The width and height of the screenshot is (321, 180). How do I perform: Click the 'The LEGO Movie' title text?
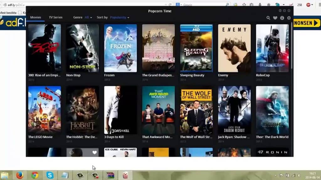(x=40, y=137)
